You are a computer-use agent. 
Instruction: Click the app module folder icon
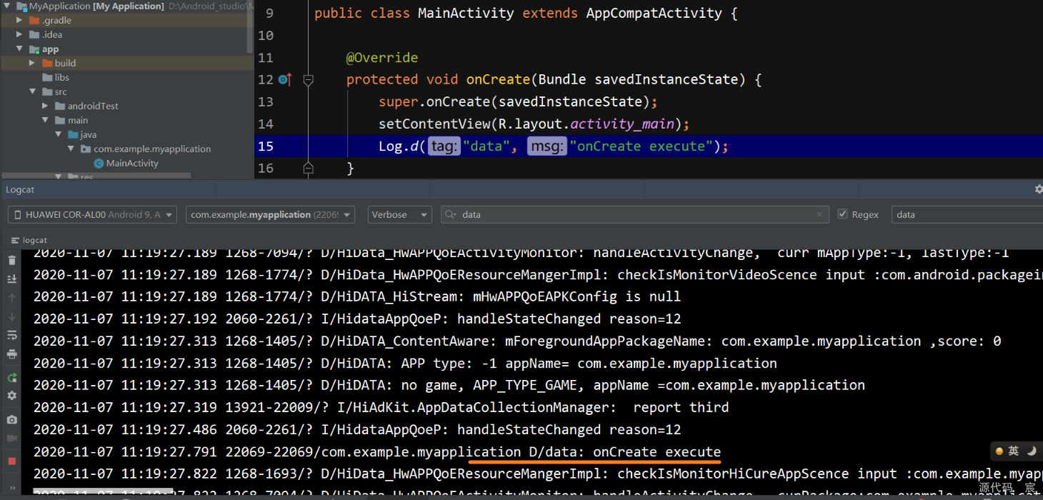(34, 49)
